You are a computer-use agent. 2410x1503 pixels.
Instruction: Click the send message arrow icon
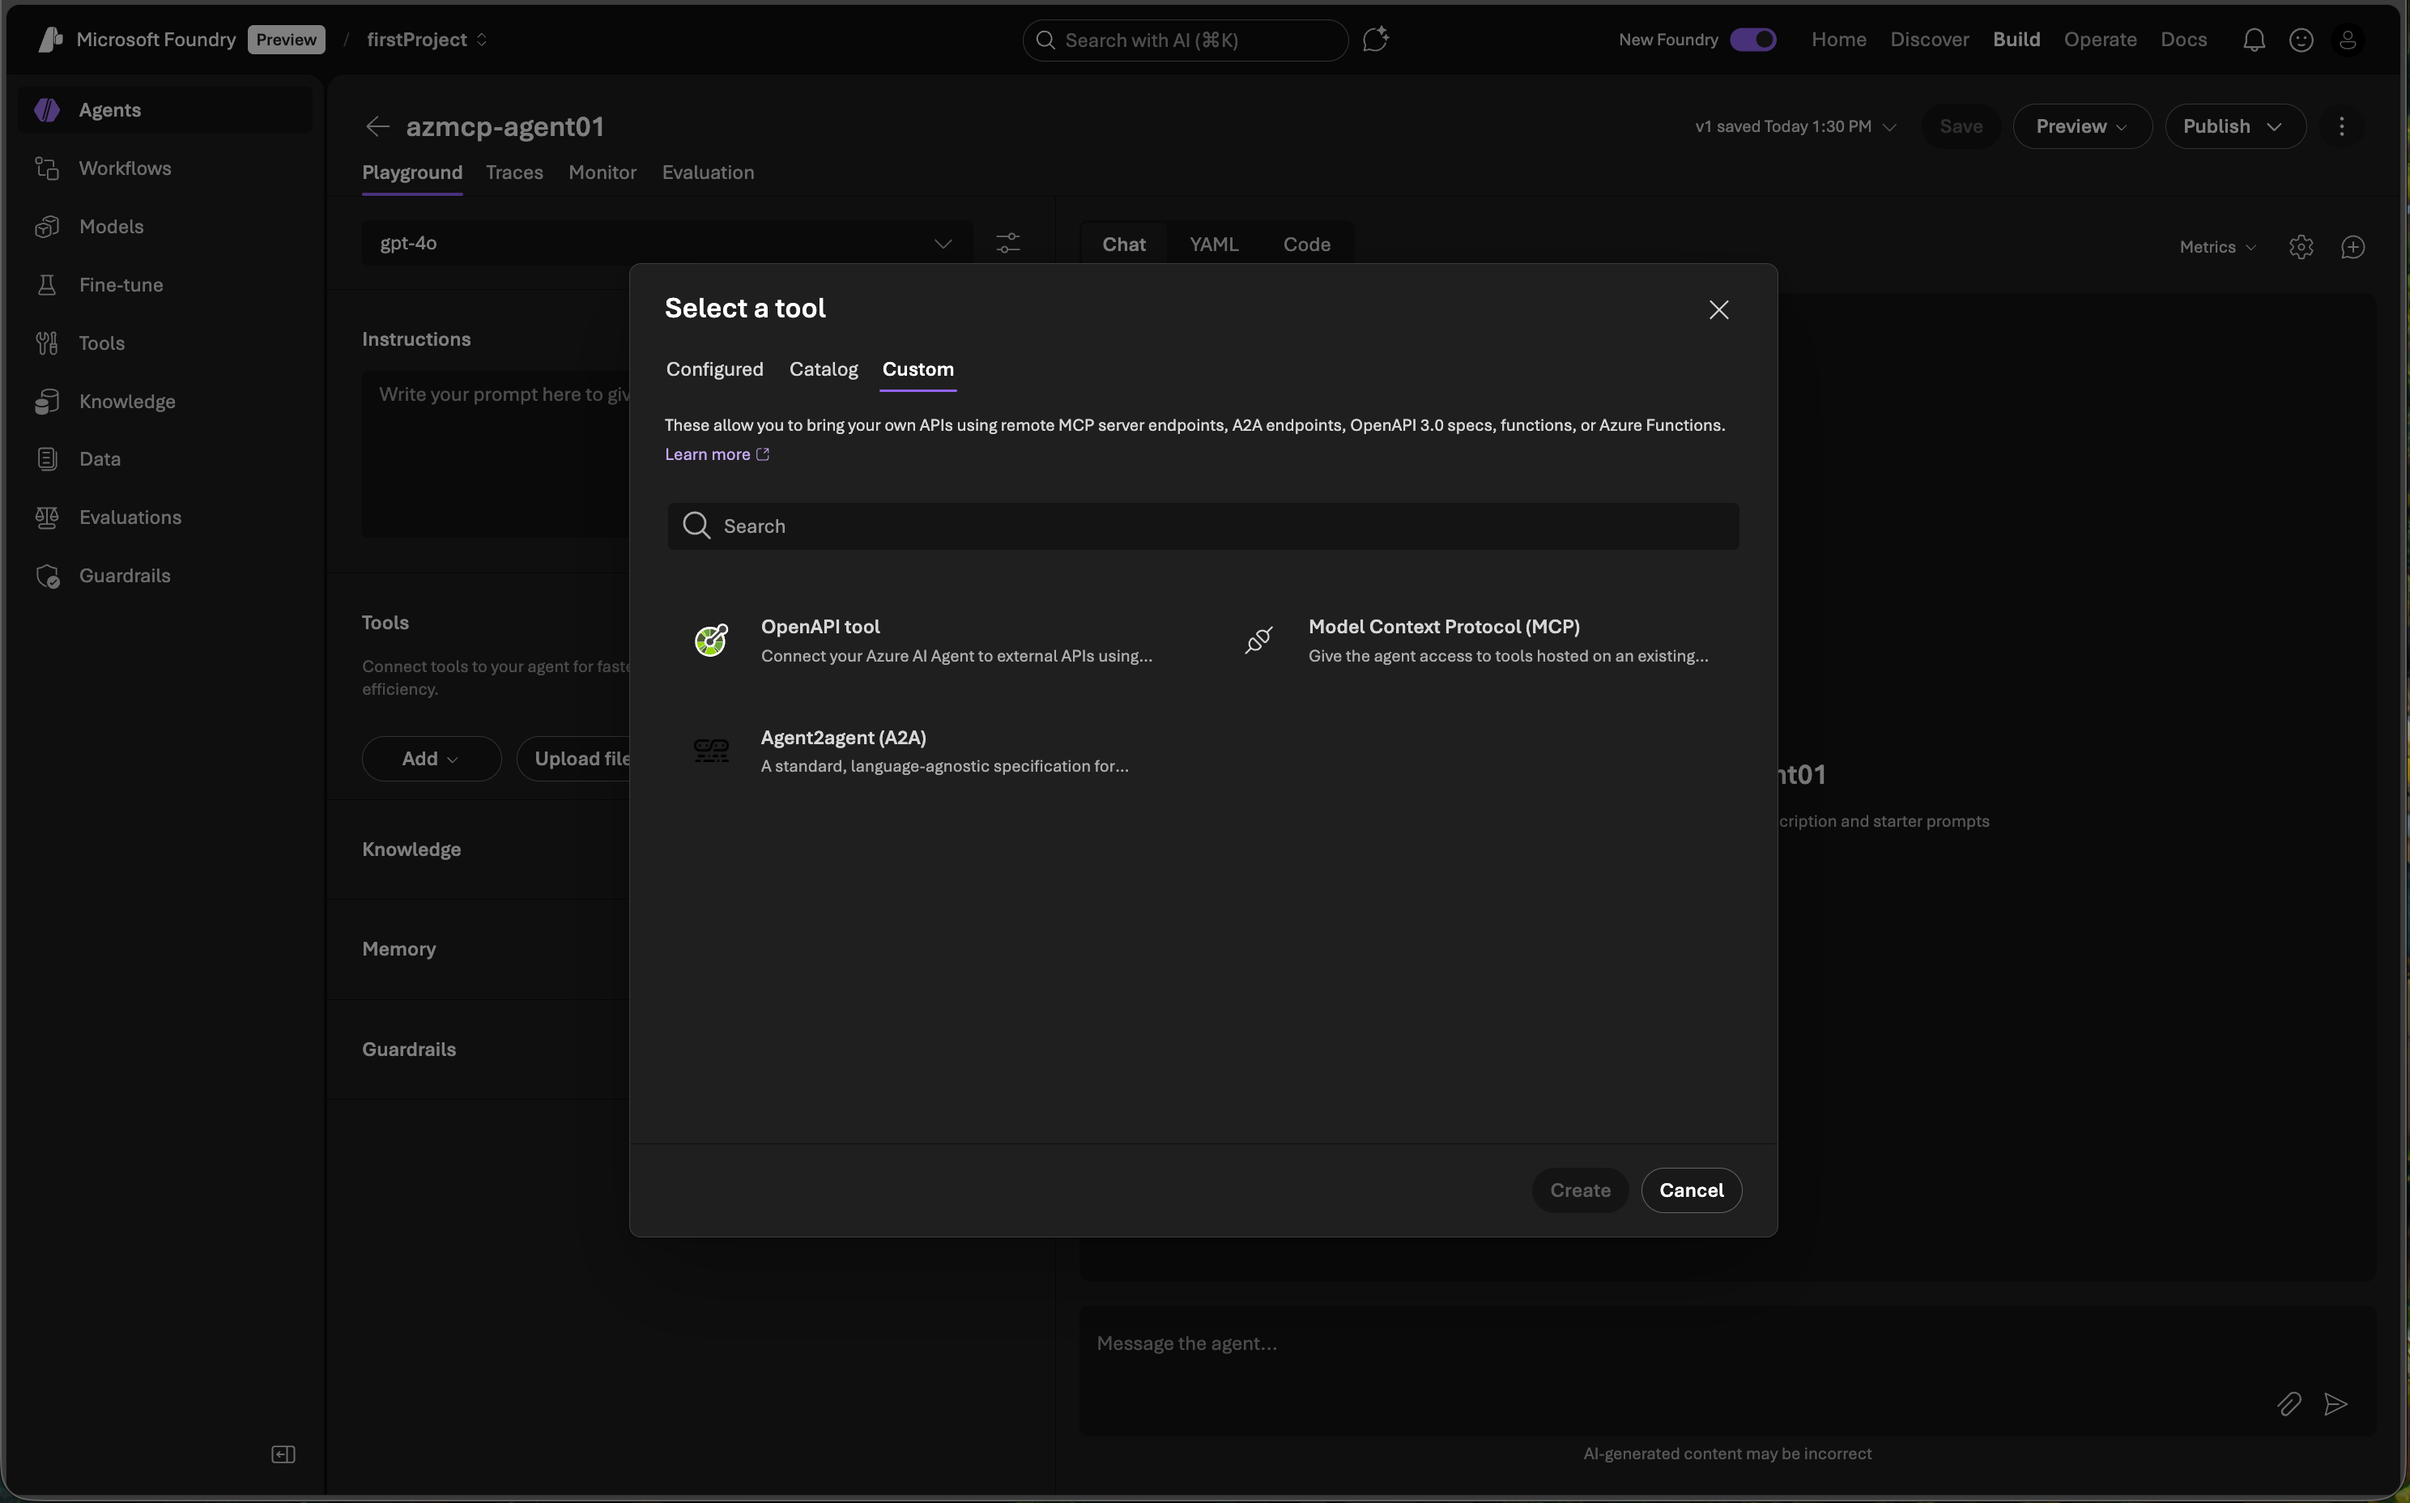point(2336,1403)
